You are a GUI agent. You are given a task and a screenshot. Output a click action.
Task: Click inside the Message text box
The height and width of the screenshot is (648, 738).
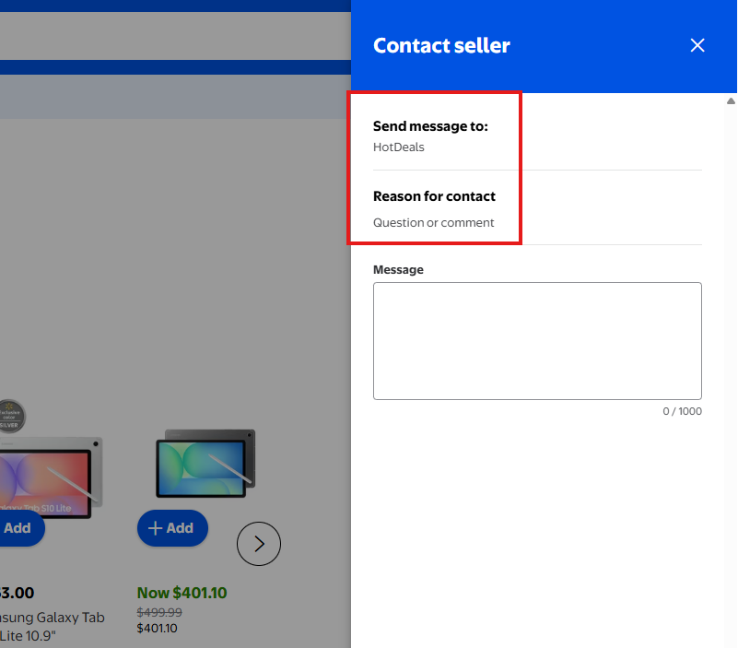click(537, 341)
